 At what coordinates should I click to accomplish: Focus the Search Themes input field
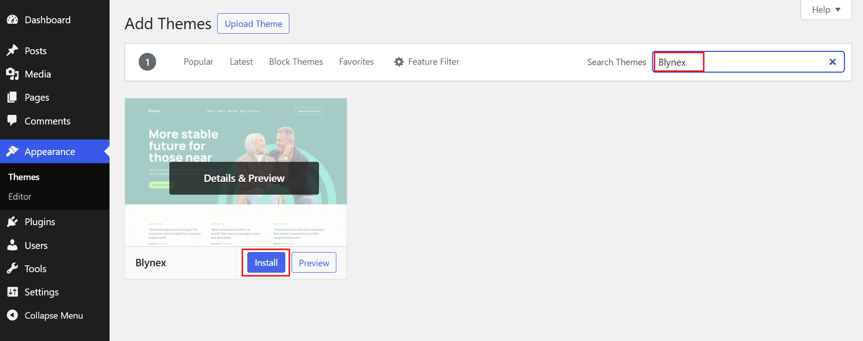click(748, 62)
